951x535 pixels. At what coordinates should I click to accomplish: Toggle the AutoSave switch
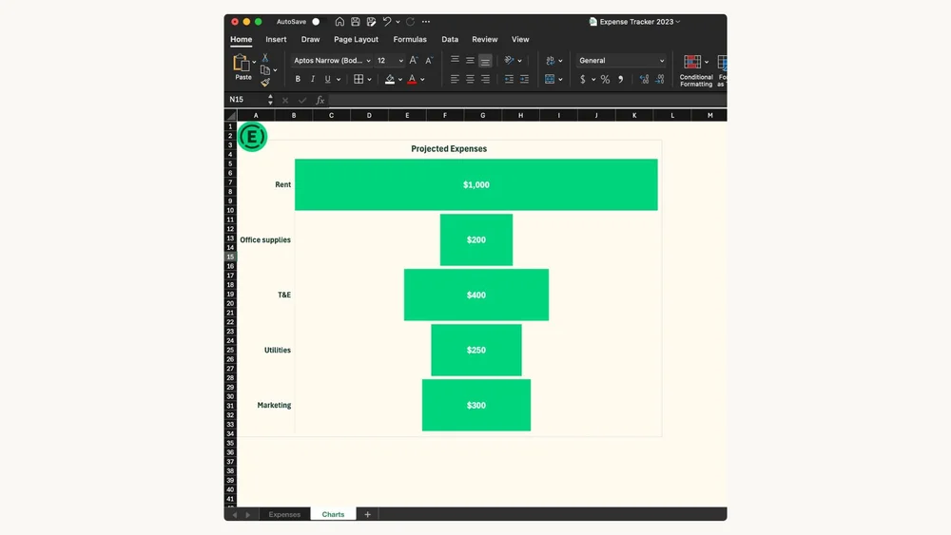319,22
